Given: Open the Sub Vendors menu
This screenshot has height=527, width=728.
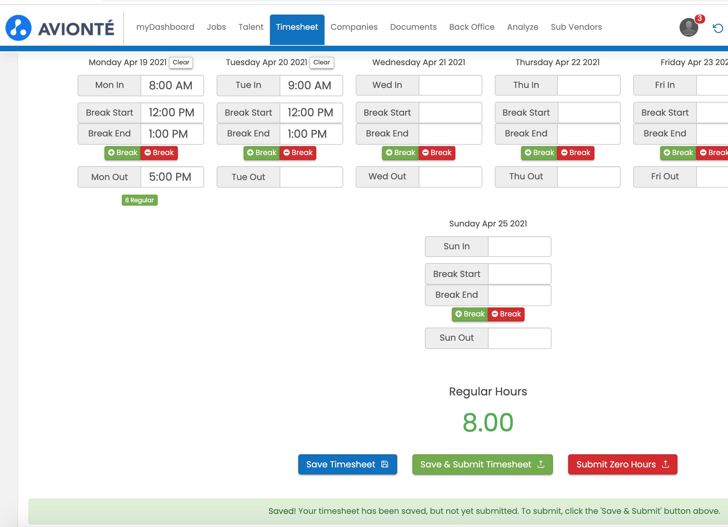Looking at the screenshot, I should 576,27.
